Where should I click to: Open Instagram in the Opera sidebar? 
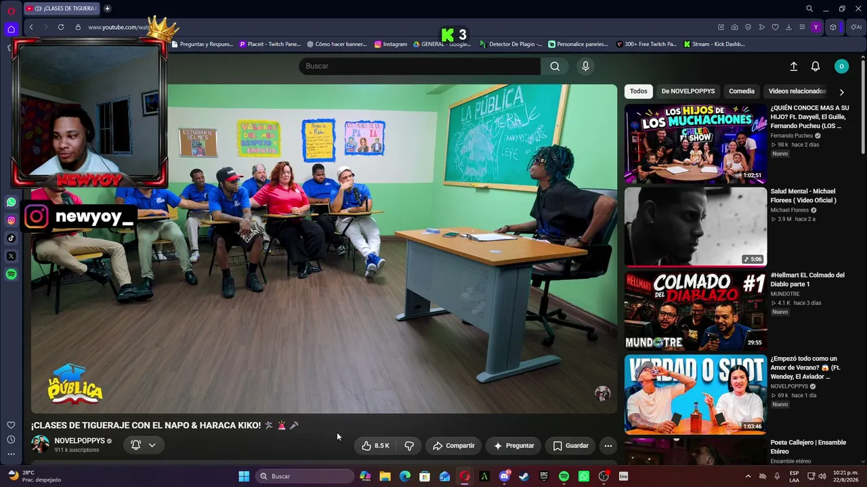(x=12, y=220)
